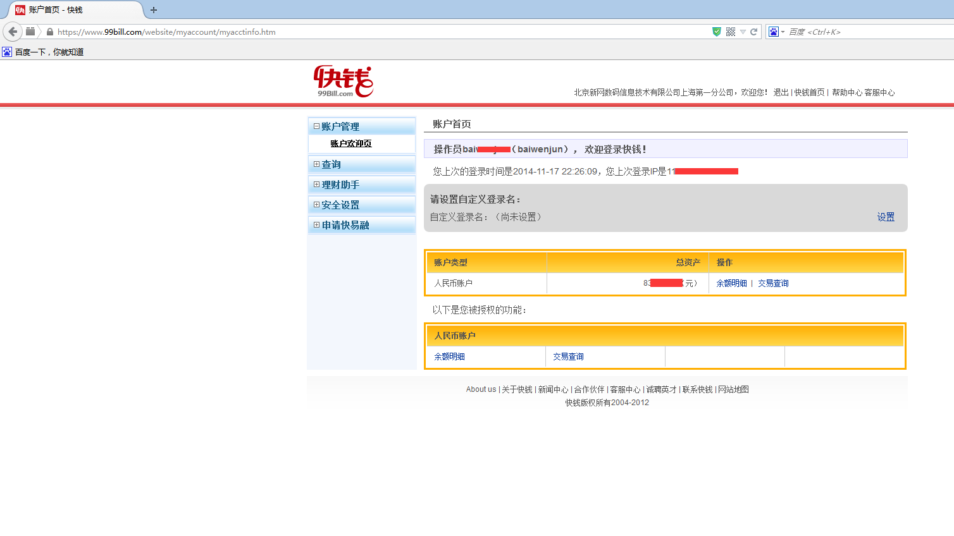Open the new tab plus button

pyautogui.click(x=153, y=10)
